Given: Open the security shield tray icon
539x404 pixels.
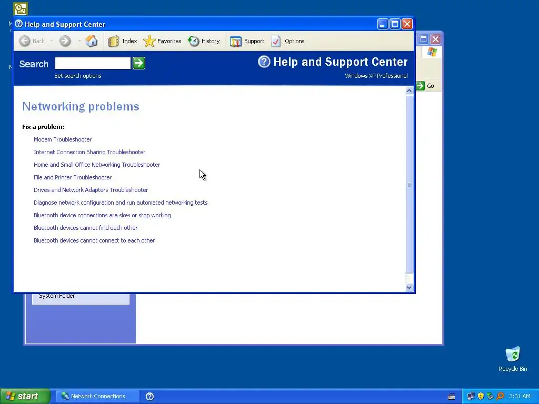Looking at the screenshot, I should coord(481,396).
